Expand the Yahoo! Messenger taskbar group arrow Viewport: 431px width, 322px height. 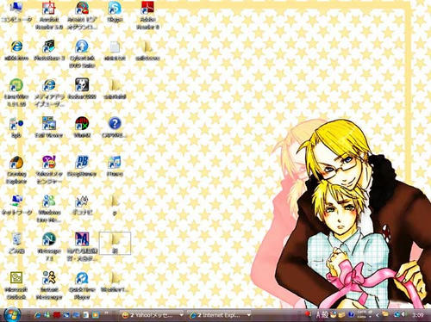point(181,315)
